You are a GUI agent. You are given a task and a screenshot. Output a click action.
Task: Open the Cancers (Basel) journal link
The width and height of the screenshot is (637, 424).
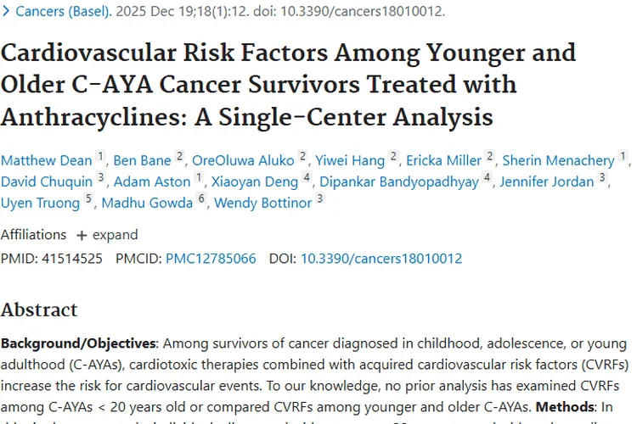click(x=63, y=11)
